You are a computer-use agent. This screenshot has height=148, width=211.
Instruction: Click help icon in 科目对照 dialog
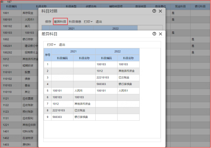[x=154, y=11]
